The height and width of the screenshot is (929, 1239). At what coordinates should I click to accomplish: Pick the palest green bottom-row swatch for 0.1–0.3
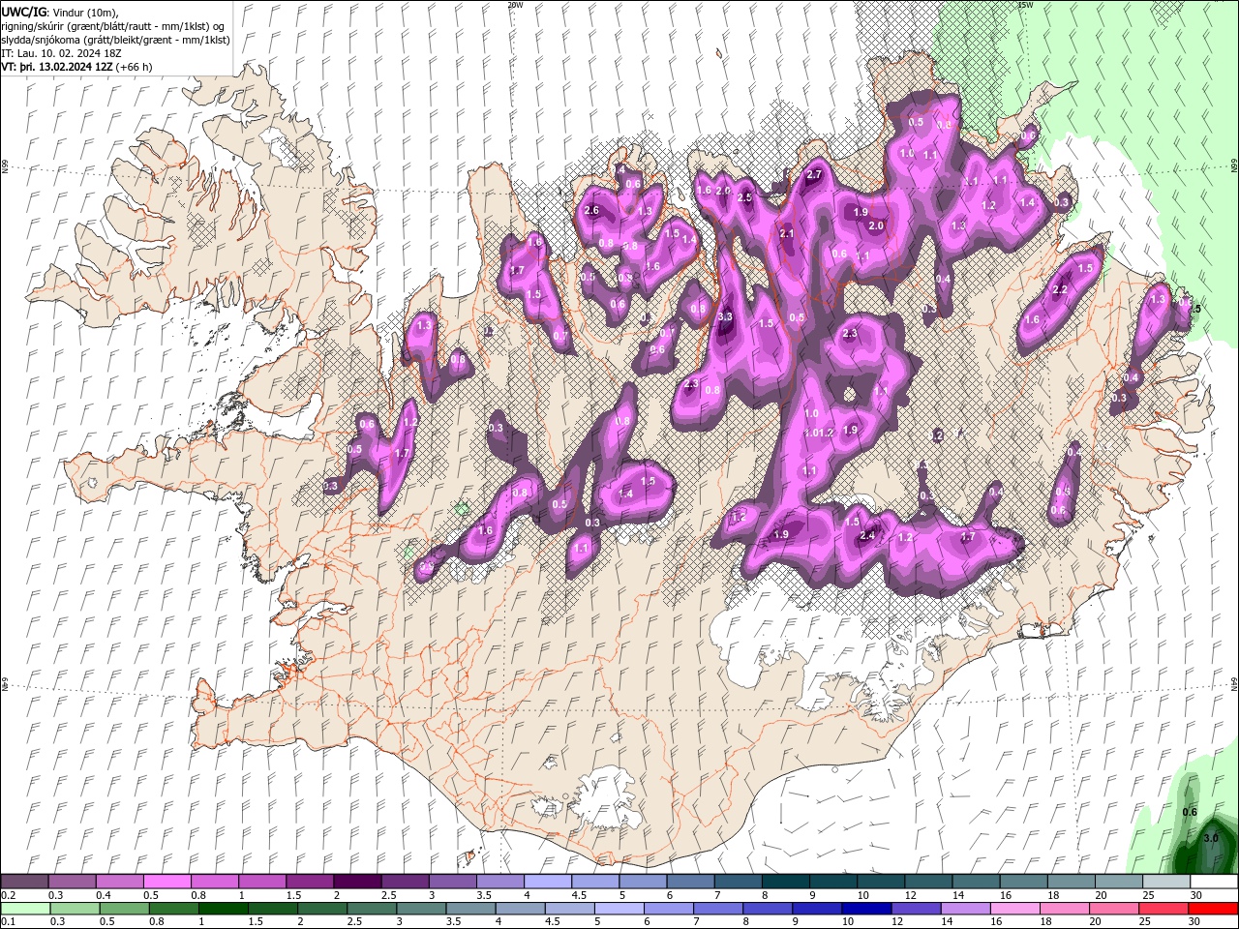(26, 909)
